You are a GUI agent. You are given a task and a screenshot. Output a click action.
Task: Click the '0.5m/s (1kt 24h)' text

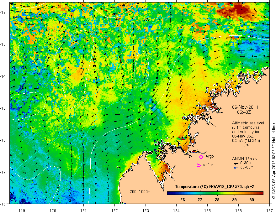(246, 141)
